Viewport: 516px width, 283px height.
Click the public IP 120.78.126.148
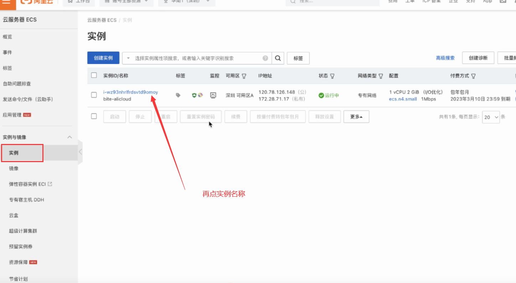point(277,92)
